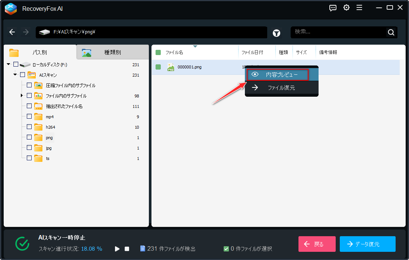The width and height of the screenshot is (409, 260).
Task: Sort by サイズ column header
Action: pos(301,52)
